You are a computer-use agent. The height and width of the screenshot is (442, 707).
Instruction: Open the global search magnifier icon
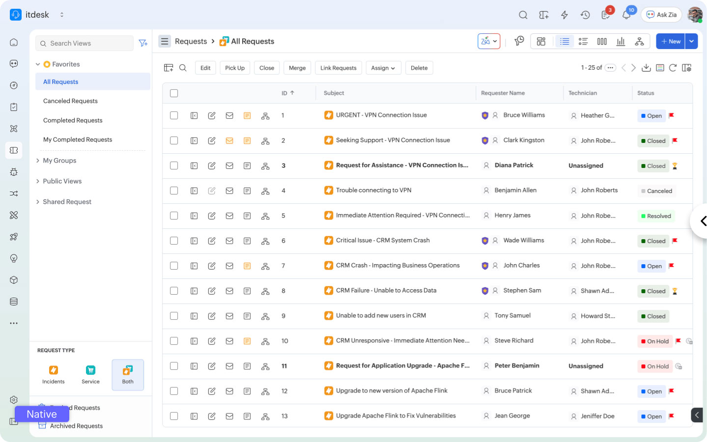523,15
